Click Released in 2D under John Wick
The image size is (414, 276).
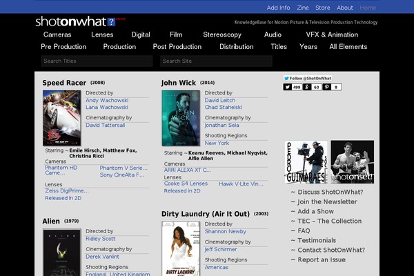[x=182, y=190]
